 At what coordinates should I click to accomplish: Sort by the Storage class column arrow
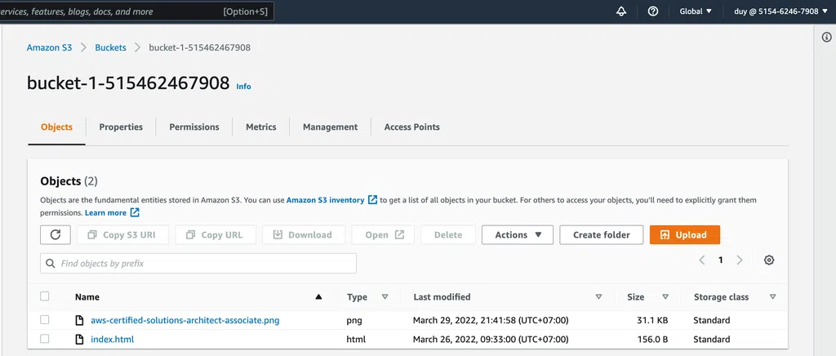point(772,297)
